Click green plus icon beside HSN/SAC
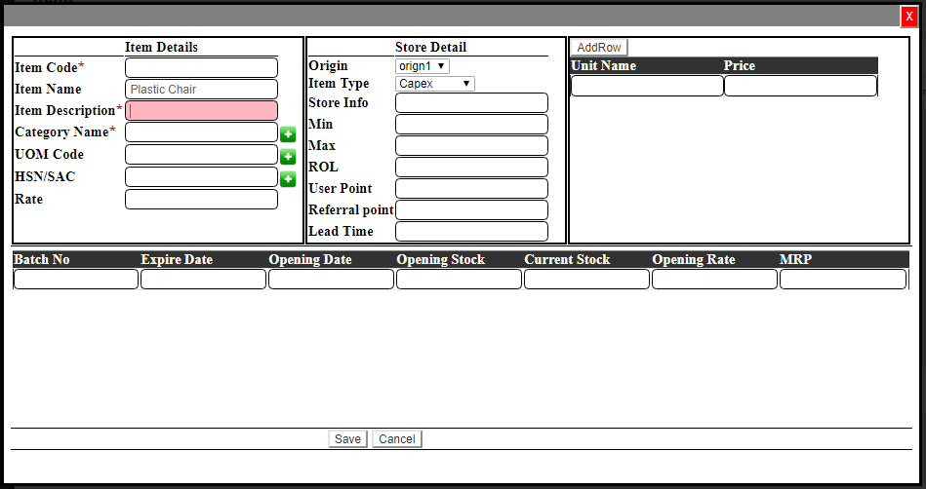The image size is (926, 489). click(288, 179)
